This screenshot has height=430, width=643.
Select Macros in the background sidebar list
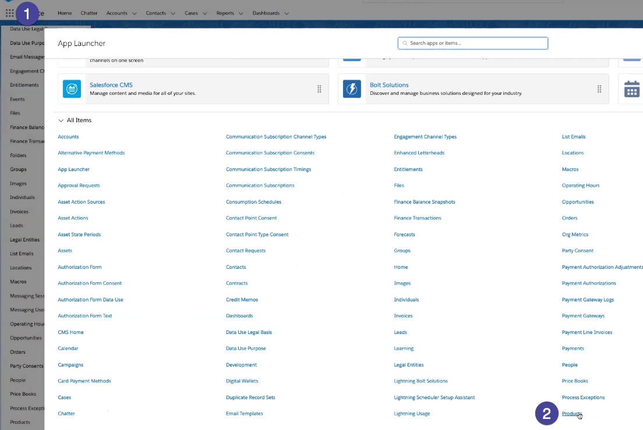click(x=18, y=282)
